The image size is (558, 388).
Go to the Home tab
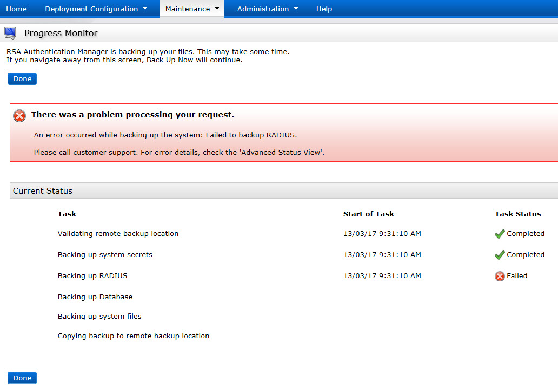(x=16, y=9)
